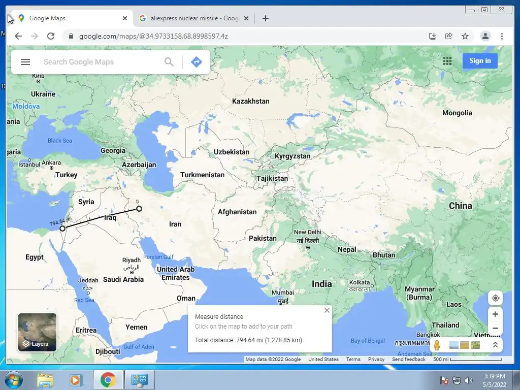The image size is (520, 390).
Task: Open Directions using the blue arrow icon
Action: (197, 61)
